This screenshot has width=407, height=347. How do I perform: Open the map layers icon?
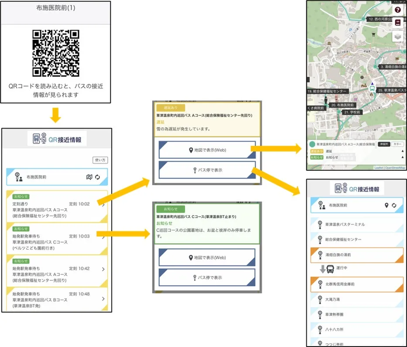(x=398, y=36)
